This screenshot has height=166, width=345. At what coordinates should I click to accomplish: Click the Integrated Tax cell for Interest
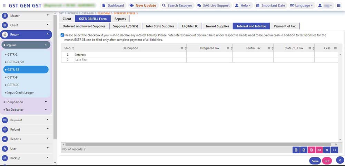[x=209, y=55]
